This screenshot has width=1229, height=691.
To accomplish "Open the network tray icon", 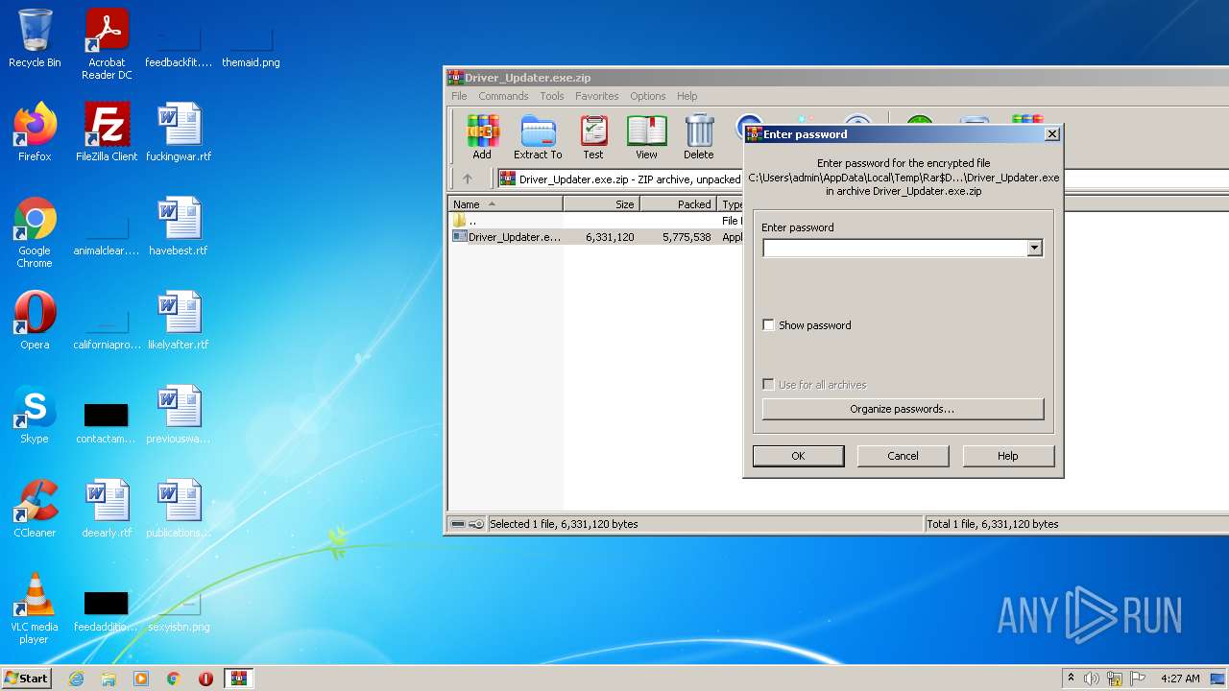I will 1115,679.
